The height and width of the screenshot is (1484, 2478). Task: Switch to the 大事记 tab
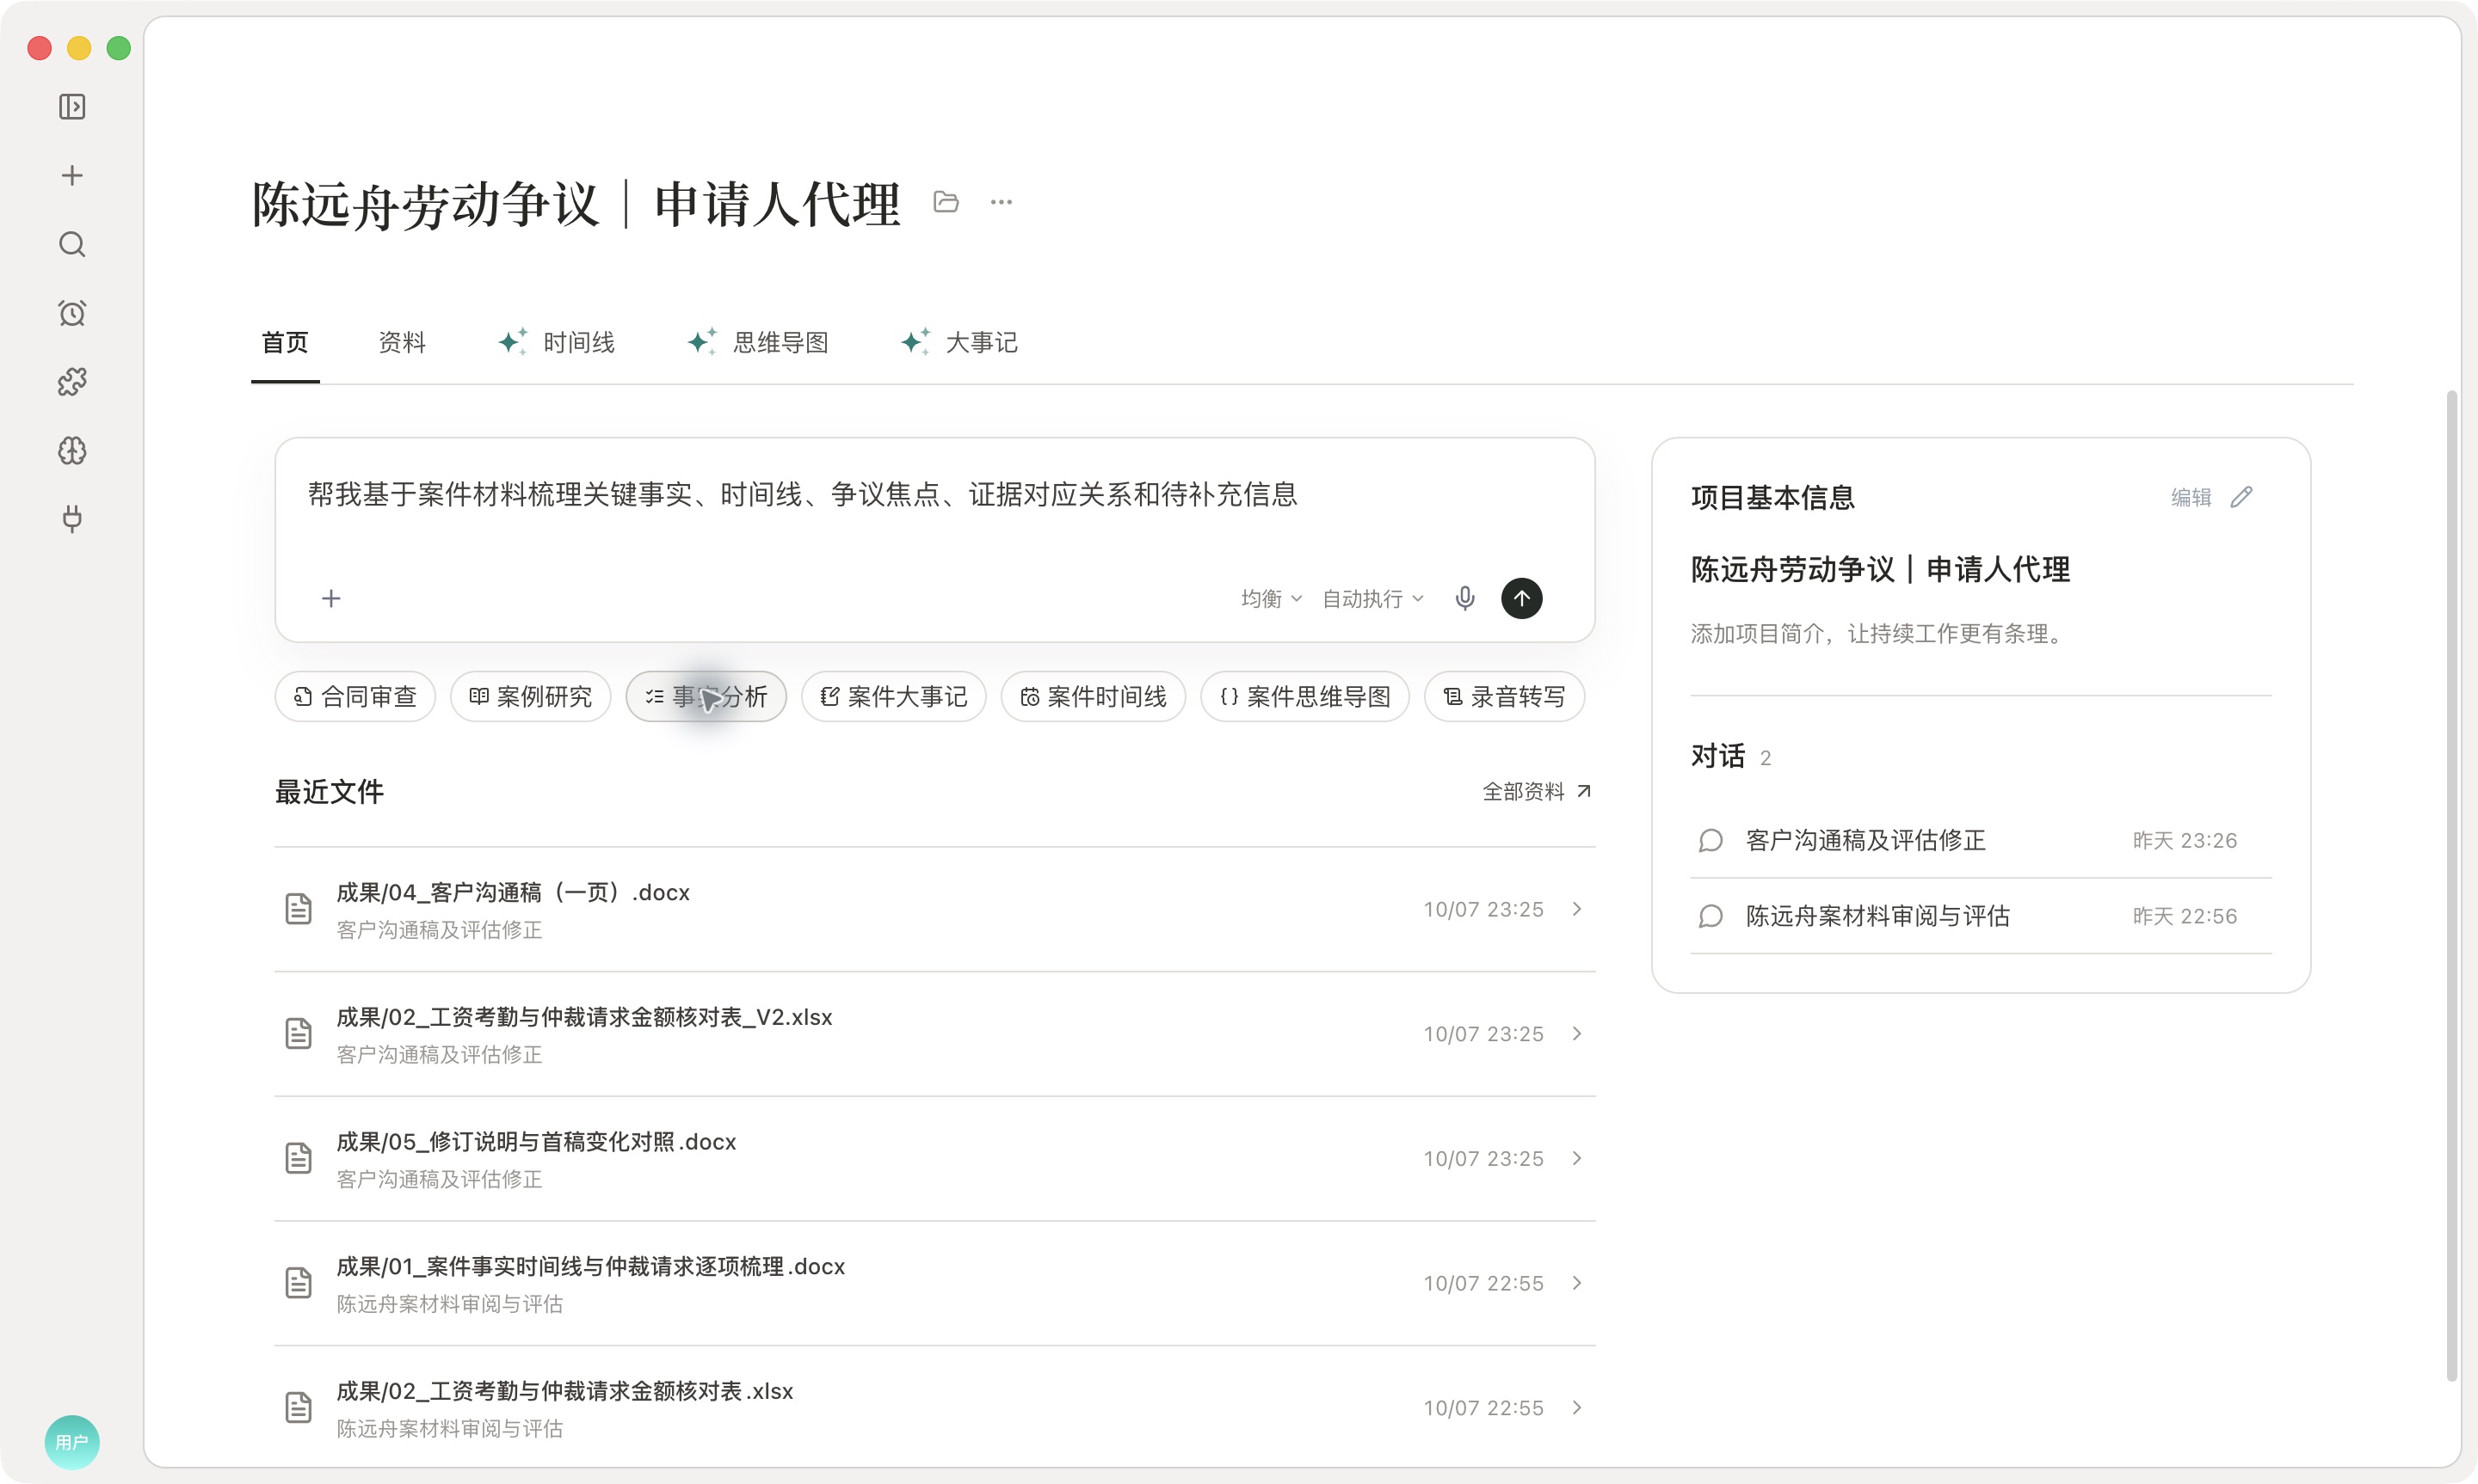tap(959, 343)
